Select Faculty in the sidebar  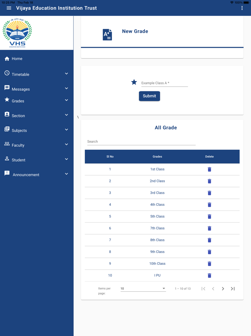37,144
